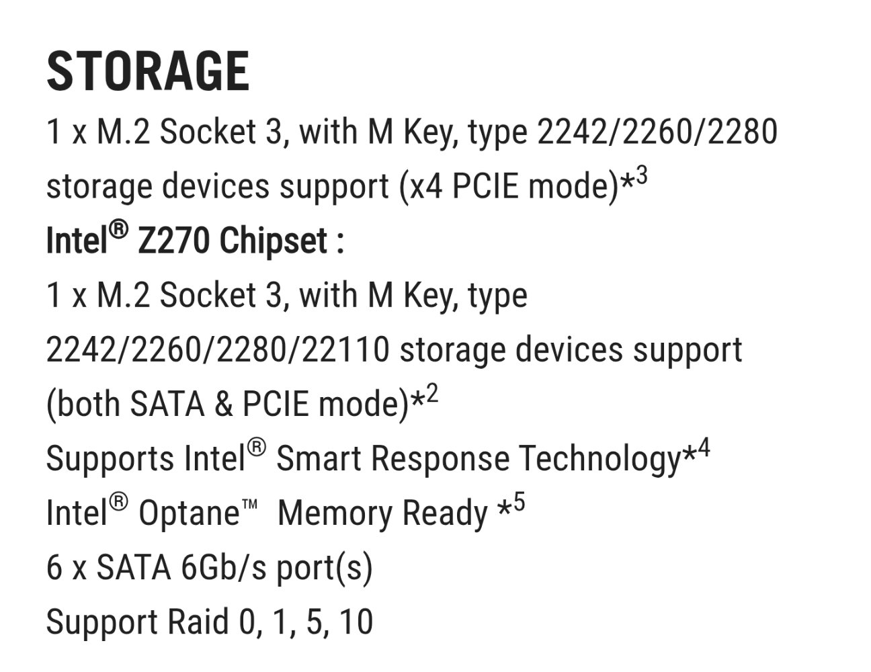Open footnote 2 after SATA & PCIE mode
This screenshot has height=672, width=871.
431,395
